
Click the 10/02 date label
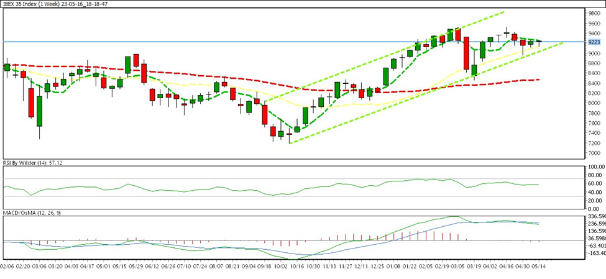281,267
